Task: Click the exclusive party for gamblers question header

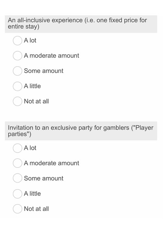Action: click(81, 131)
